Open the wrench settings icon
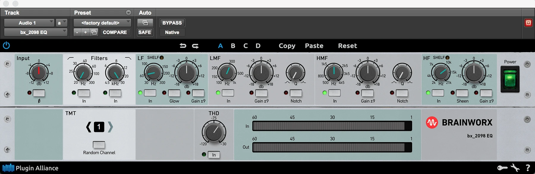 click(515, 168)
